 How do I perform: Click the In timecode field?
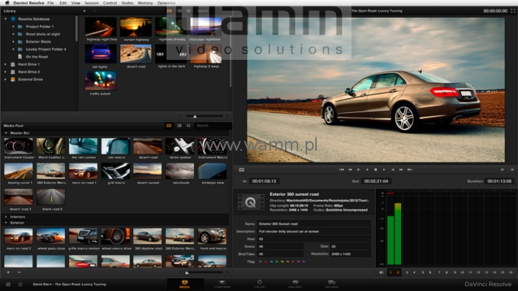click(264, 181)
